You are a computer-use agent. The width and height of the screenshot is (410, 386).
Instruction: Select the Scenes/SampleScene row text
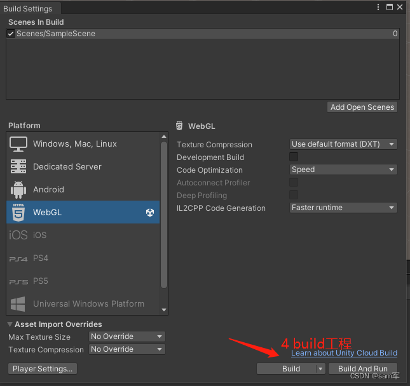[x=56, y=34]
